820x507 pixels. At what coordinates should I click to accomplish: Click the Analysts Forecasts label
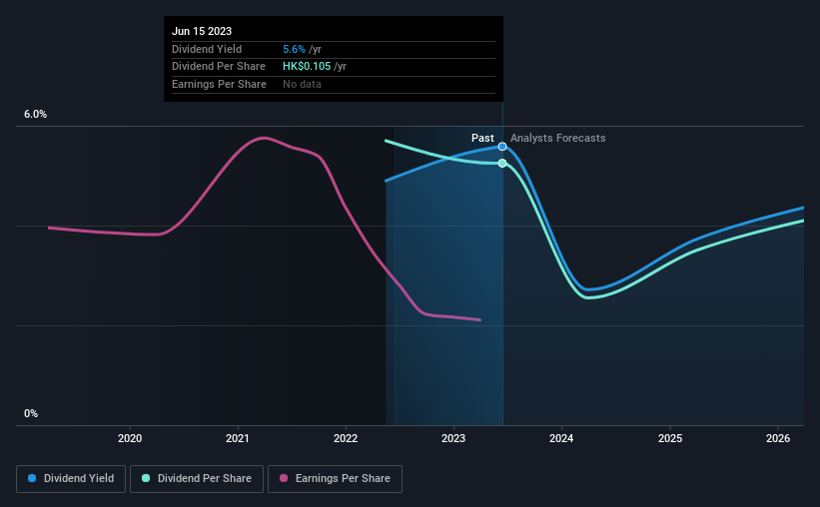tap(558, 138)
